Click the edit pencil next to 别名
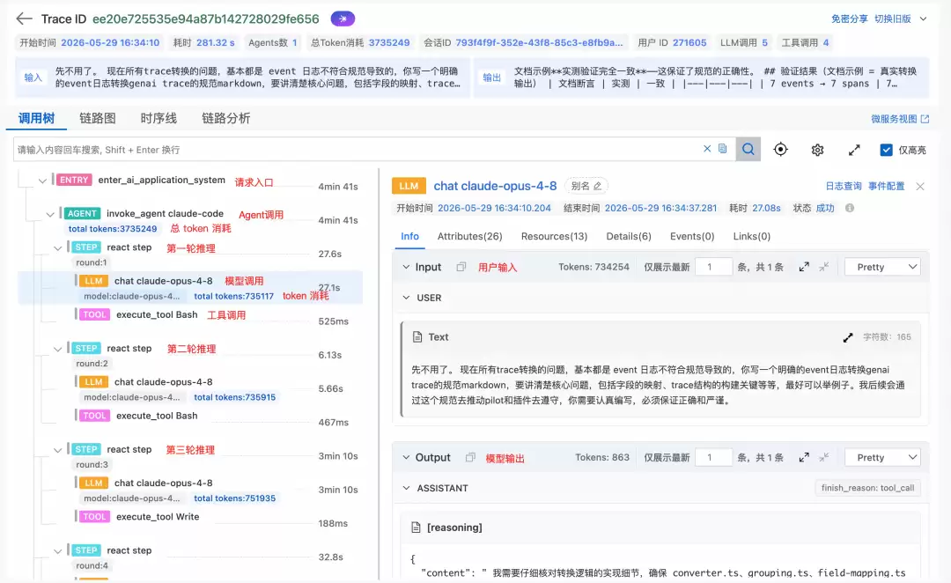This screenshot has height=583, width=951. point(597,186)
